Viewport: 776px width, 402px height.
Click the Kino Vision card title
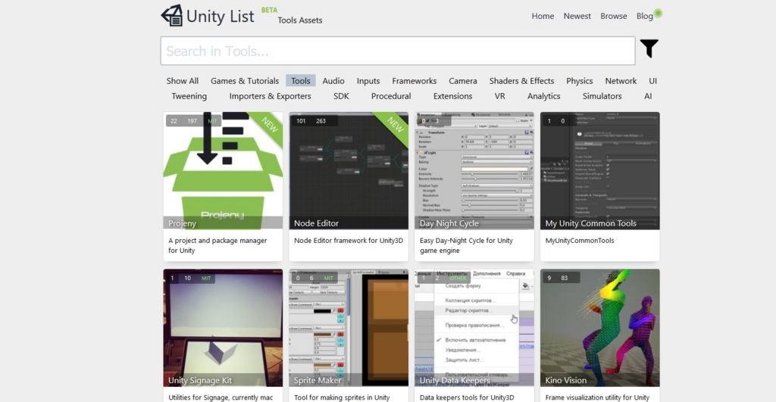[x=565, y=381]
